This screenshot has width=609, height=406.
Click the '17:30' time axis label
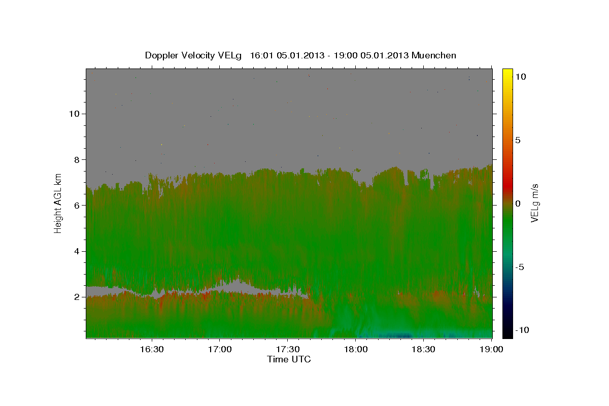click(288, 350)
